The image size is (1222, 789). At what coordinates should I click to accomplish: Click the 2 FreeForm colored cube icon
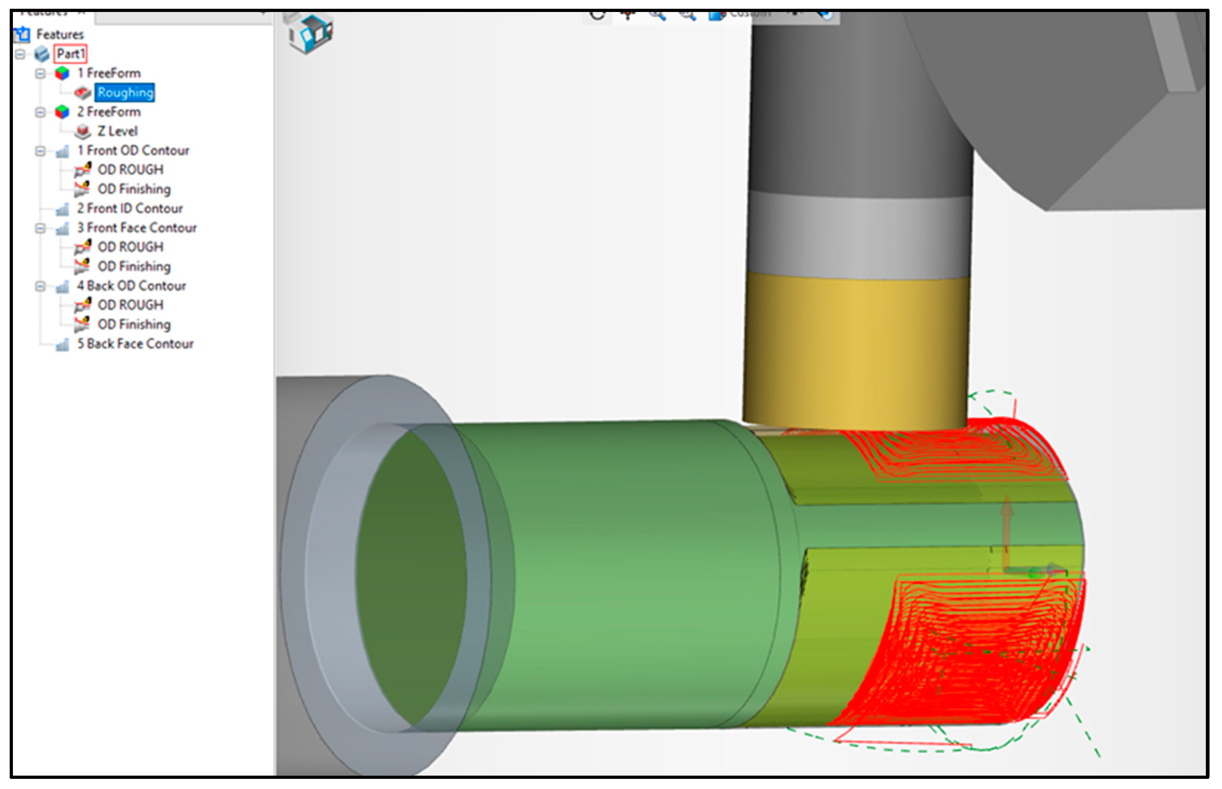pyautogui.click(x=62, y=112)
